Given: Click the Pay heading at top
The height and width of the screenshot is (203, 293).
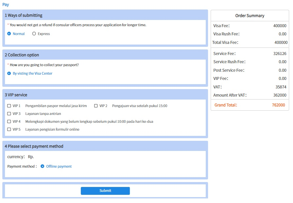Looking at the screenshot, I should (6, 5).
